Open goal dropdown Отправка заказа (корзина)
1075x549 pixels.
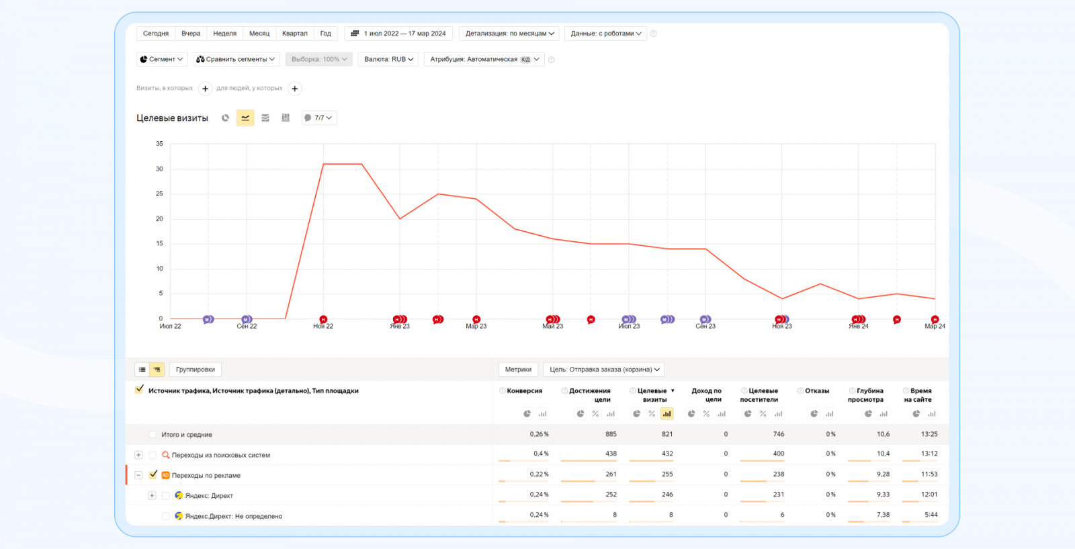pyautogui.click(x=604, y=370)
